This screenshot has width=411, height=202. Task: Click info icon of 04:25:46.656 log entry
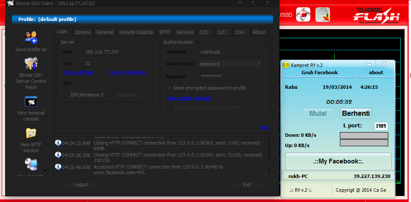click(58, 167)
